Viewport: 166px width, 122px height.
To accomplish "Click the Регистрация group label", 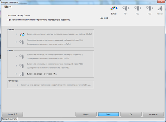I will point(13,81).
